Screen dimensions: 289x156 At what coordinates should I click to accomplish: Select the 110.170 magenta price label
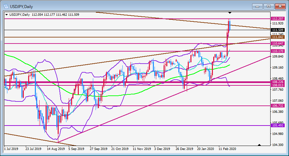278,51
